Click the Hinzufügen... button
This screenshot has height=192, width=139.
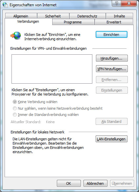pyautogui.click(x=112, y=58)
